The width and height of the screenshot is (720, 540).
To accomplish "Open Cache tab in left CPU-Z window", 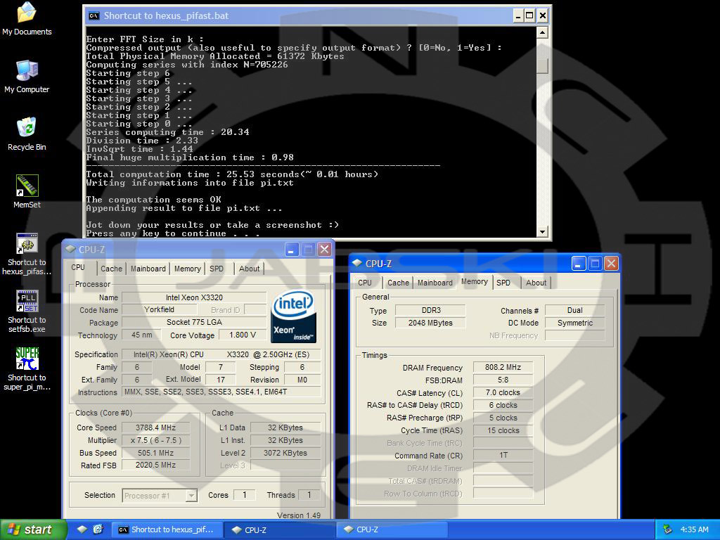I will point(111,269).
